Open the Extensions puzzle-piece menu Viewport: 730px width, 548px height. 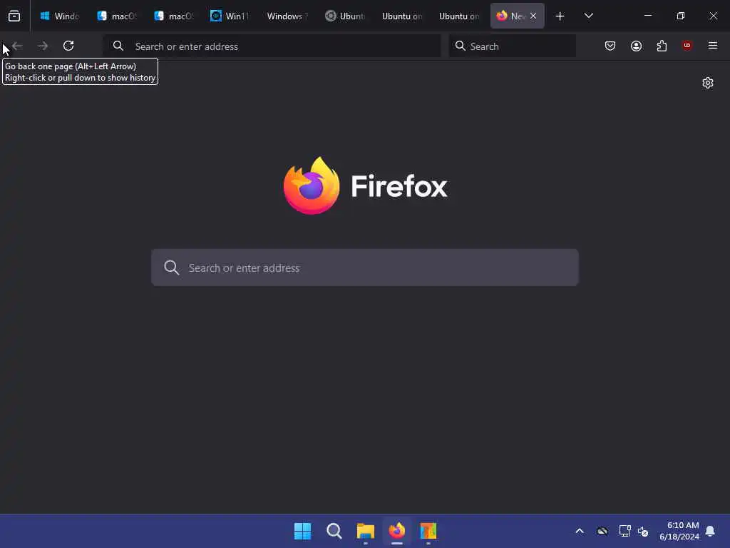(662, 46)
